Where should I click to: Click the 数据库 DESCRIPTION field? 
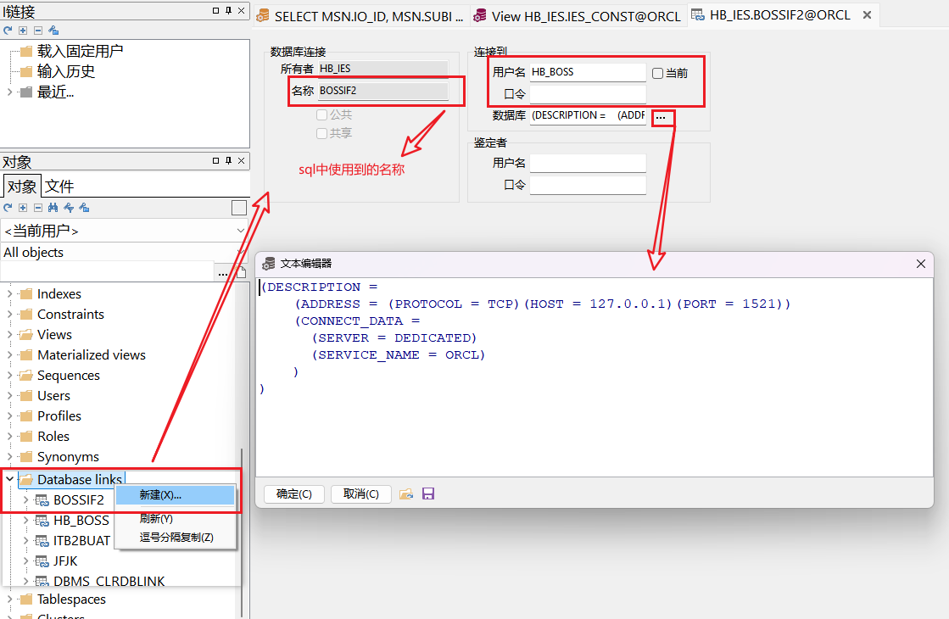click(x=588, y=115)
